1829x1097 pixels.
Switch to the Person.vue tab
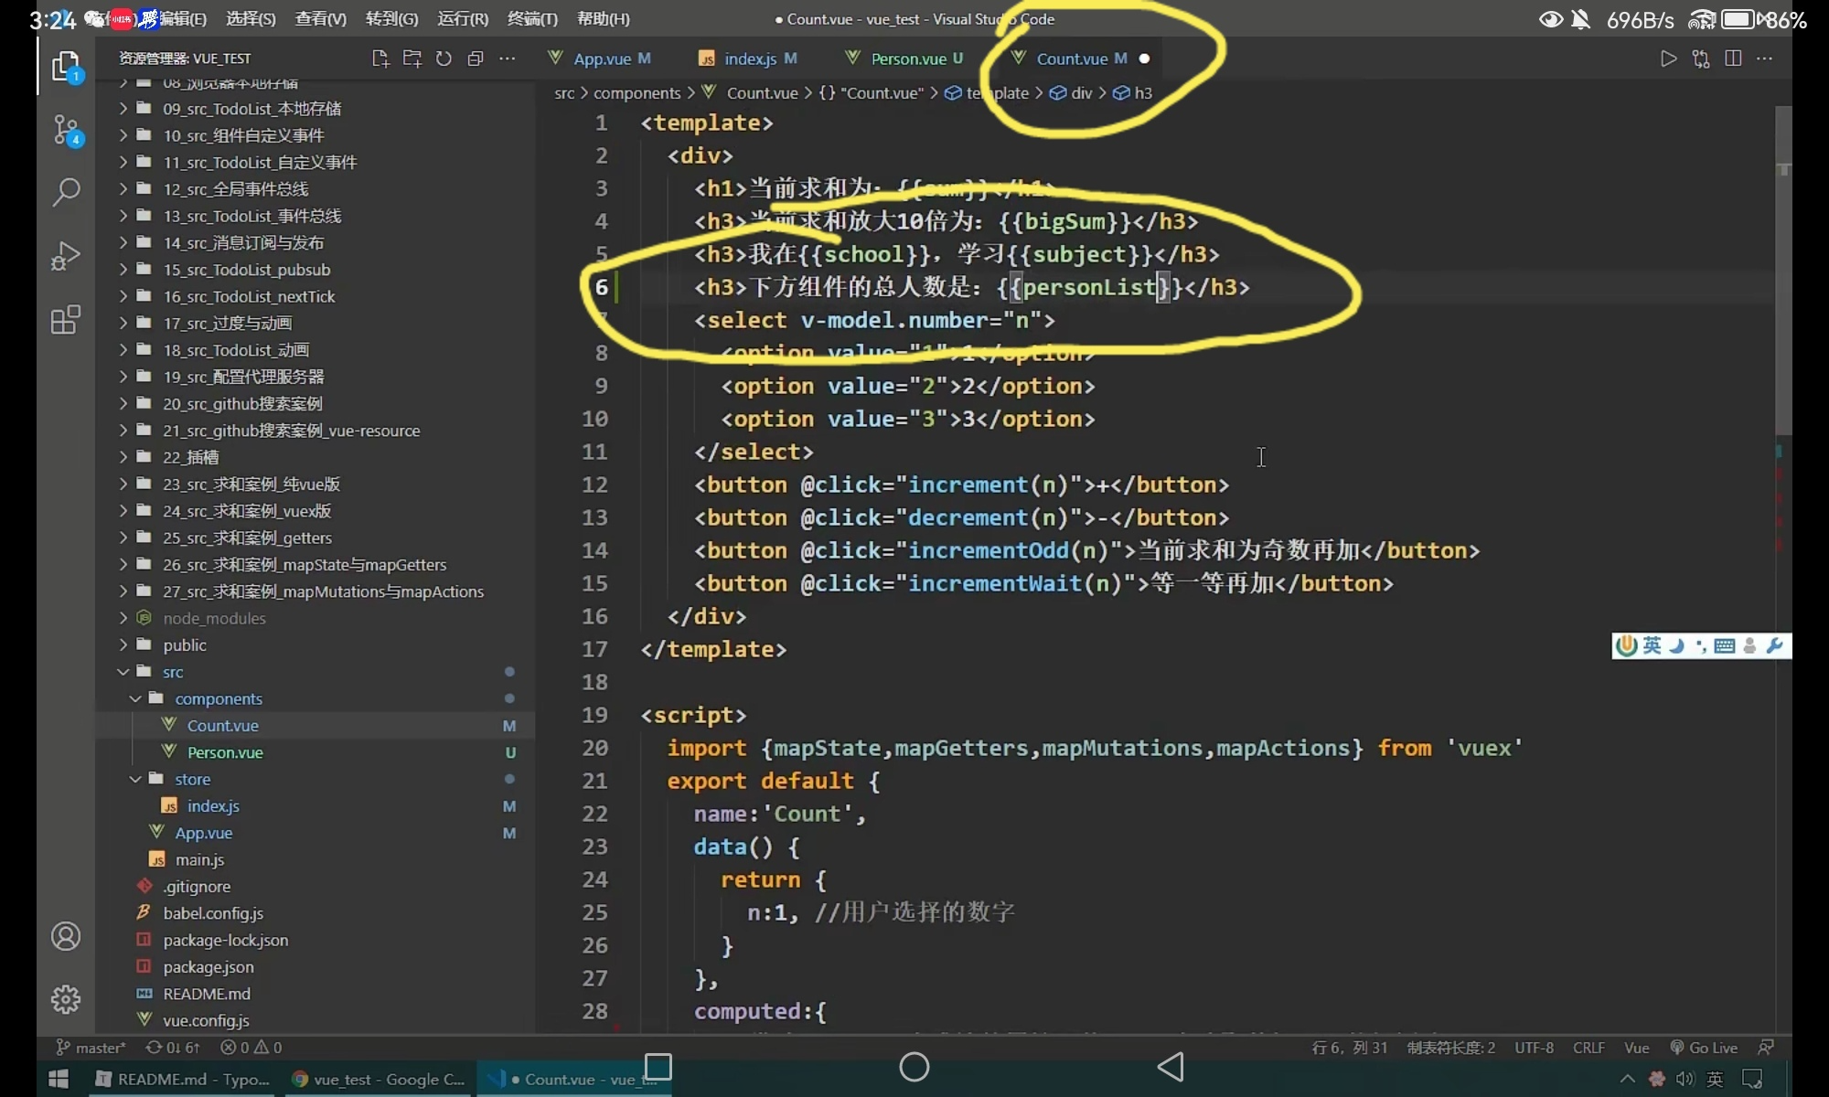click(907, 59)
